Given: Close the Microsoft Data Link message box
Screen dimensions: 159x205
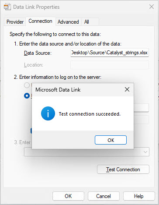Looking at the screenshot, I should point(127,89).
